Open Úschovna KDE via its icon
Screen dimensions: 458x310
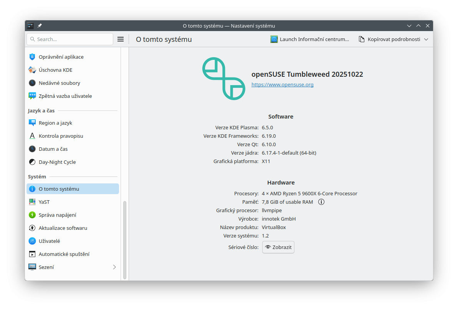(32, 70)
